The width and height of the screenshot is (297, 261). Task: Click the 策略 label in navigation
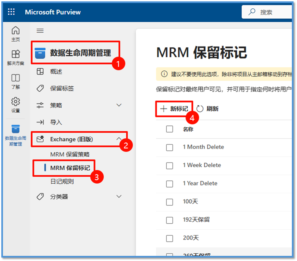[56, 105]
